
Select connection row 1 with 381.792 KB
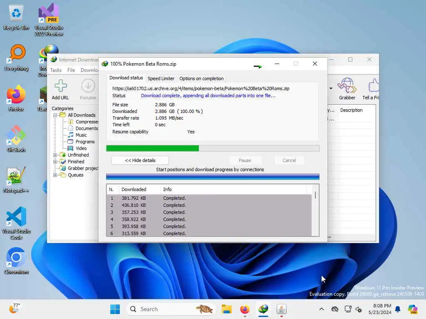(x=209, y=198)
